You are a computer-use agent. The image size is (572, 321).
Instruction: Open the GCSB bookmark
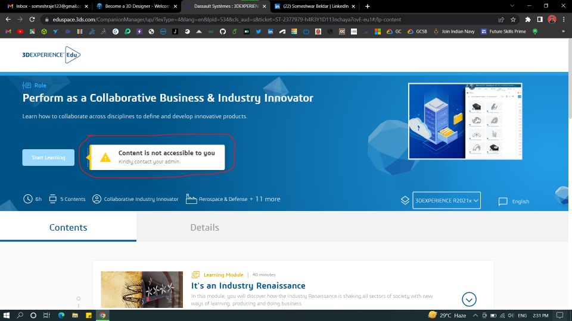[417, 32]
